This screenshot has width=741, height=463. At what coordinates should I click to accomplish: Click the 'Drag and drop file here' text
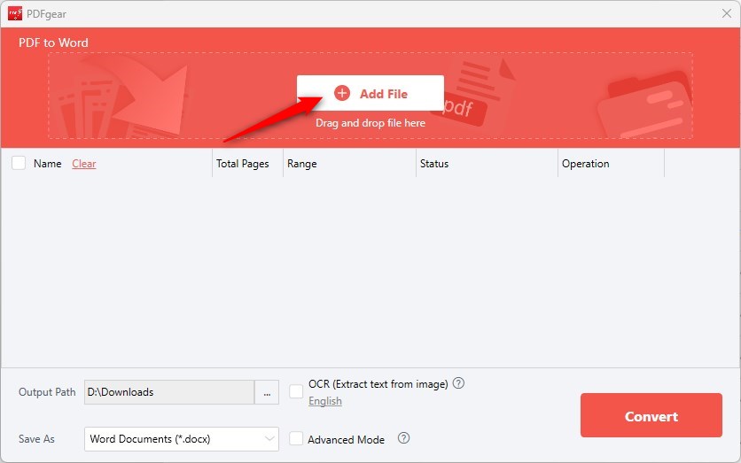click(x=370, y=123)
